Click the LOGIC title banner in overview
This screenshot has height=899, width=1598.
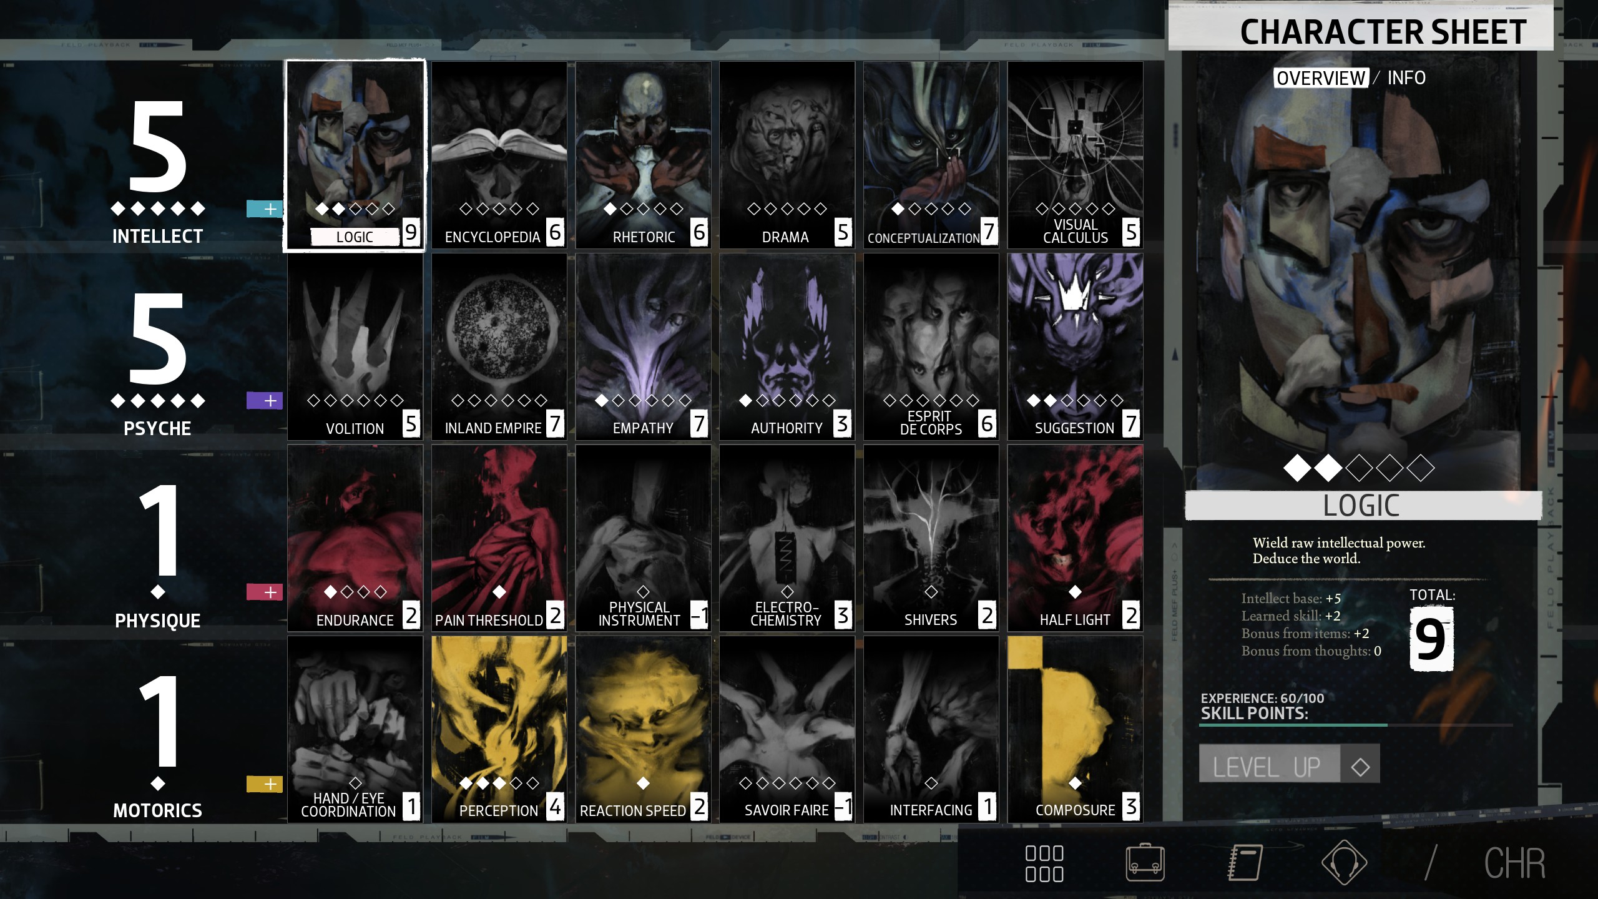click(1363, 506)
